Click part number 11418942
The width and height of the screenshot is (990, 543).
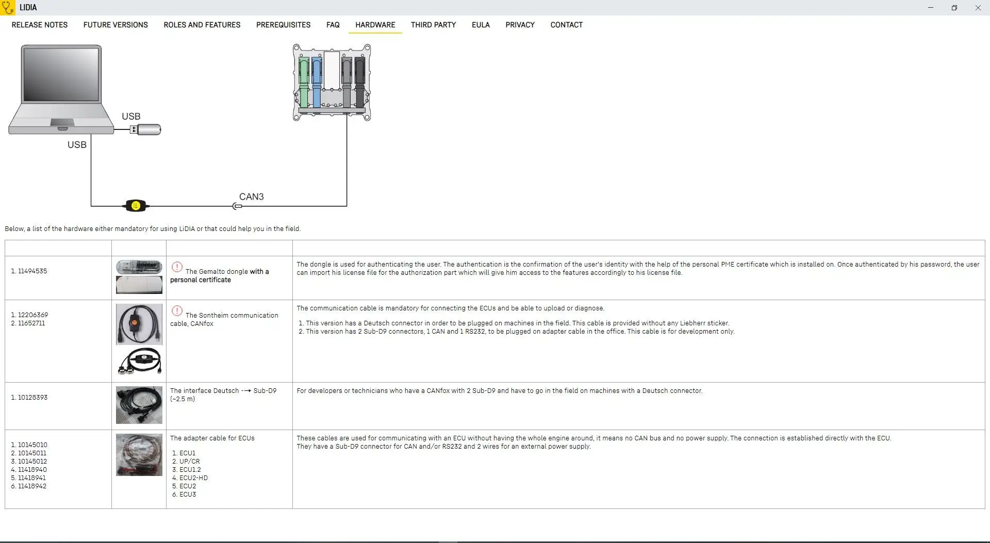click(x=32, y=486)
